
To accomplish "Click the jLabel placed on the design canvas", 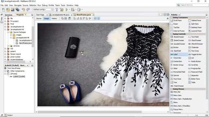I will pos(81,51).
